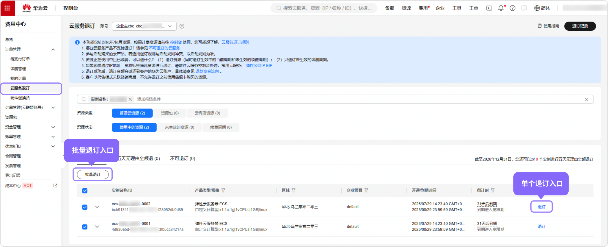Click the feedback speech bubble icon
This screenshot has width=608, height=247.
point(524,8)
